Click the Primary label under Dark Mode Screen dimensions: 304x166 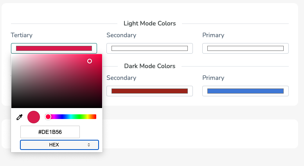(213, 78)
